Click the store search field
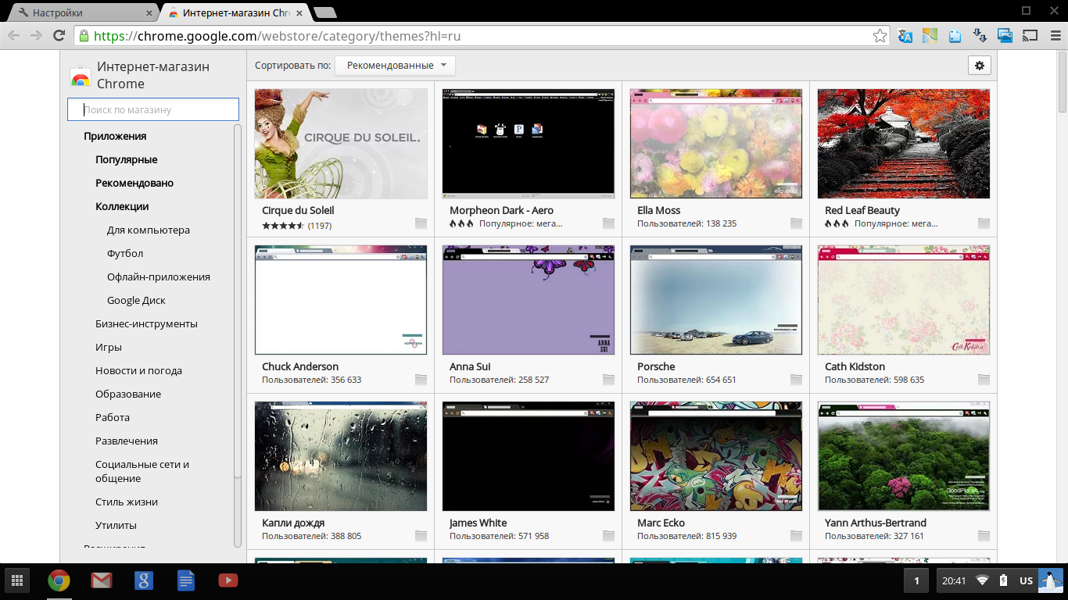This screenshot has width=1068, height=600. (153, 110)
